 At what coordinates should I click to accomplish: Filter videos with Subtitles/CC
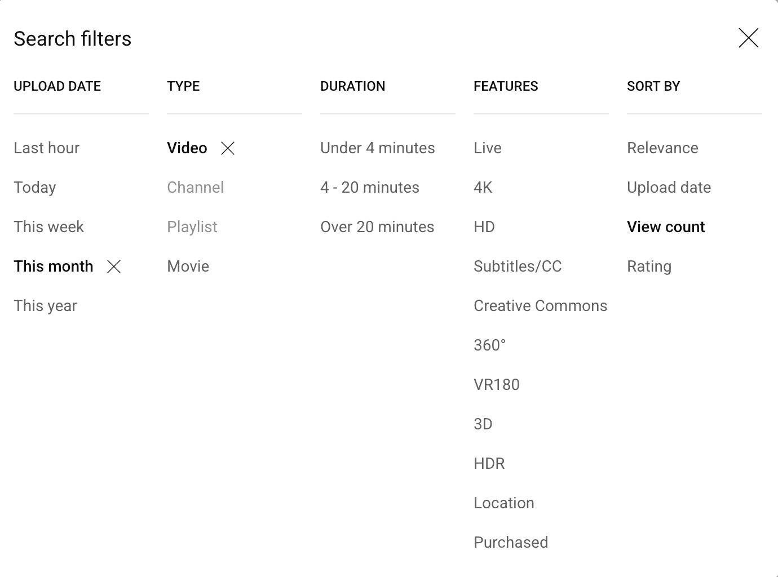coord(518,266)
